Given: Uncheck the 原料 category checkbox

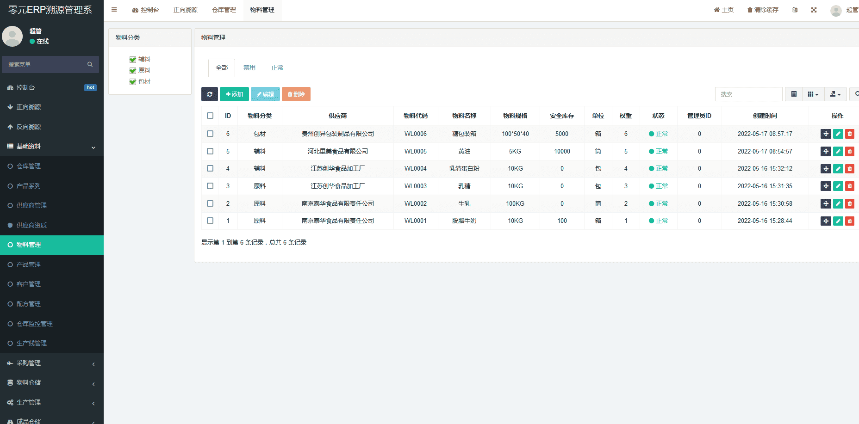Looking at the screenshot, I should [133, 71].
